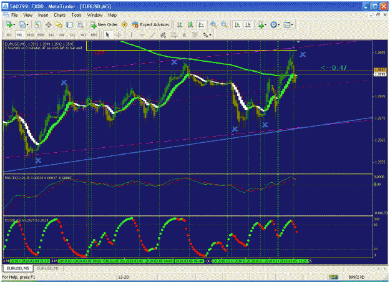Open the Navigator star-folder icon

(x=59, y=24)
